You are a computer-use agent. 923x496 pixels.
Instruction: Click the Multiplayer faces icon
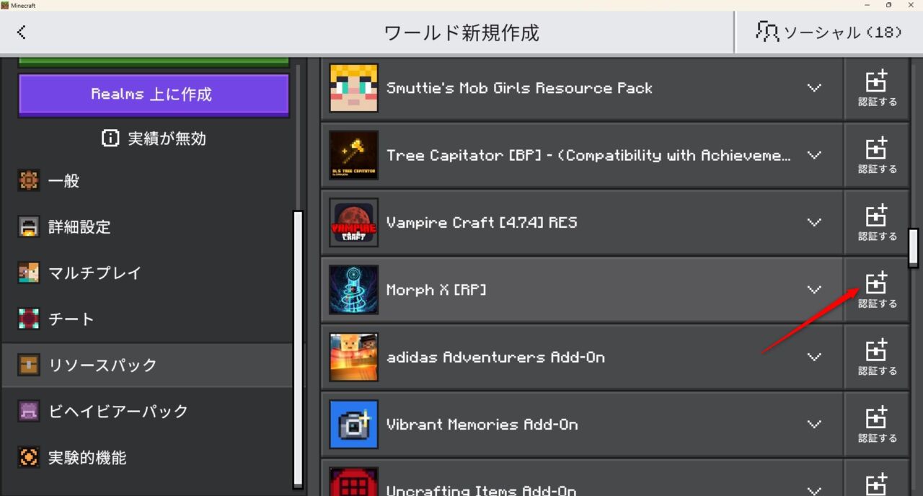(x=29, y=273)
